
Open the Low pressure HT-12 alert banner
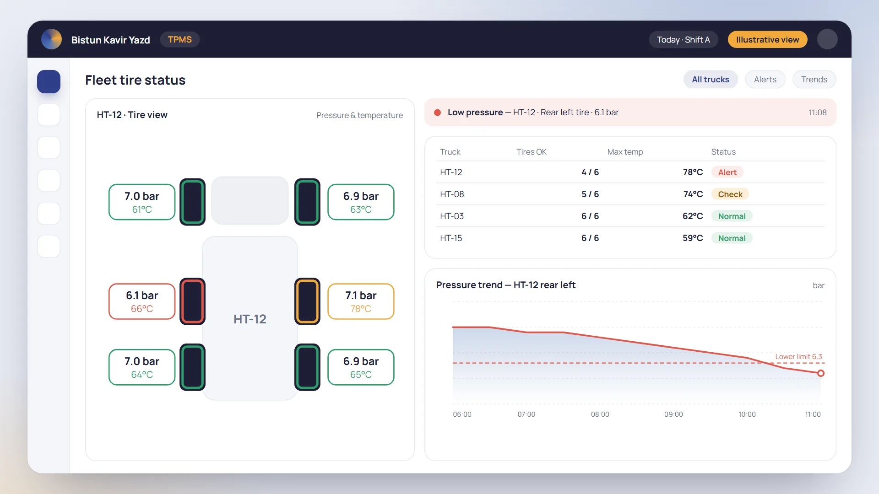point(630,113)
